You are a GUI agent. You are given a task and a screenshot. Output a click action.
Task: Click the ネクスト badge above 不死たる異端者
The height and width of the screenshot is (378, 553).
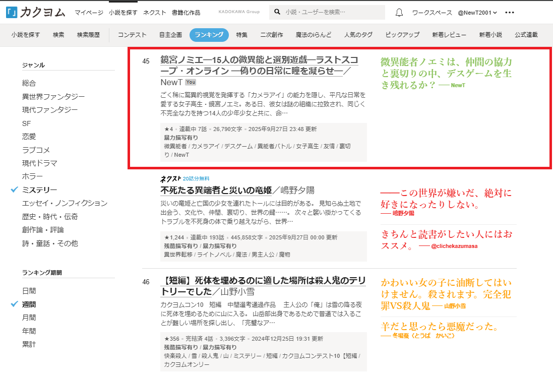(170, 178)
